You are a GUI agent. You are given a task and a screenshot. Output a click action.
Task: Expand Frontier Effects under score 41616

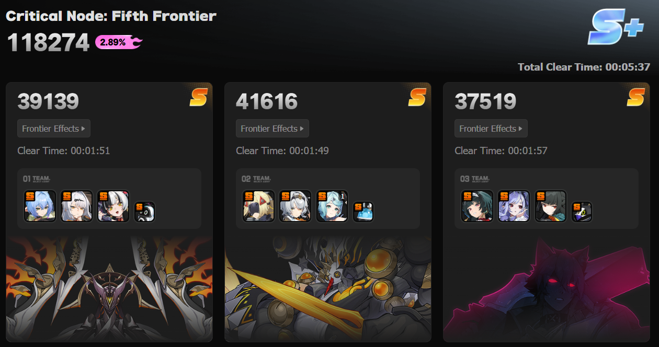tap(272, 129)
